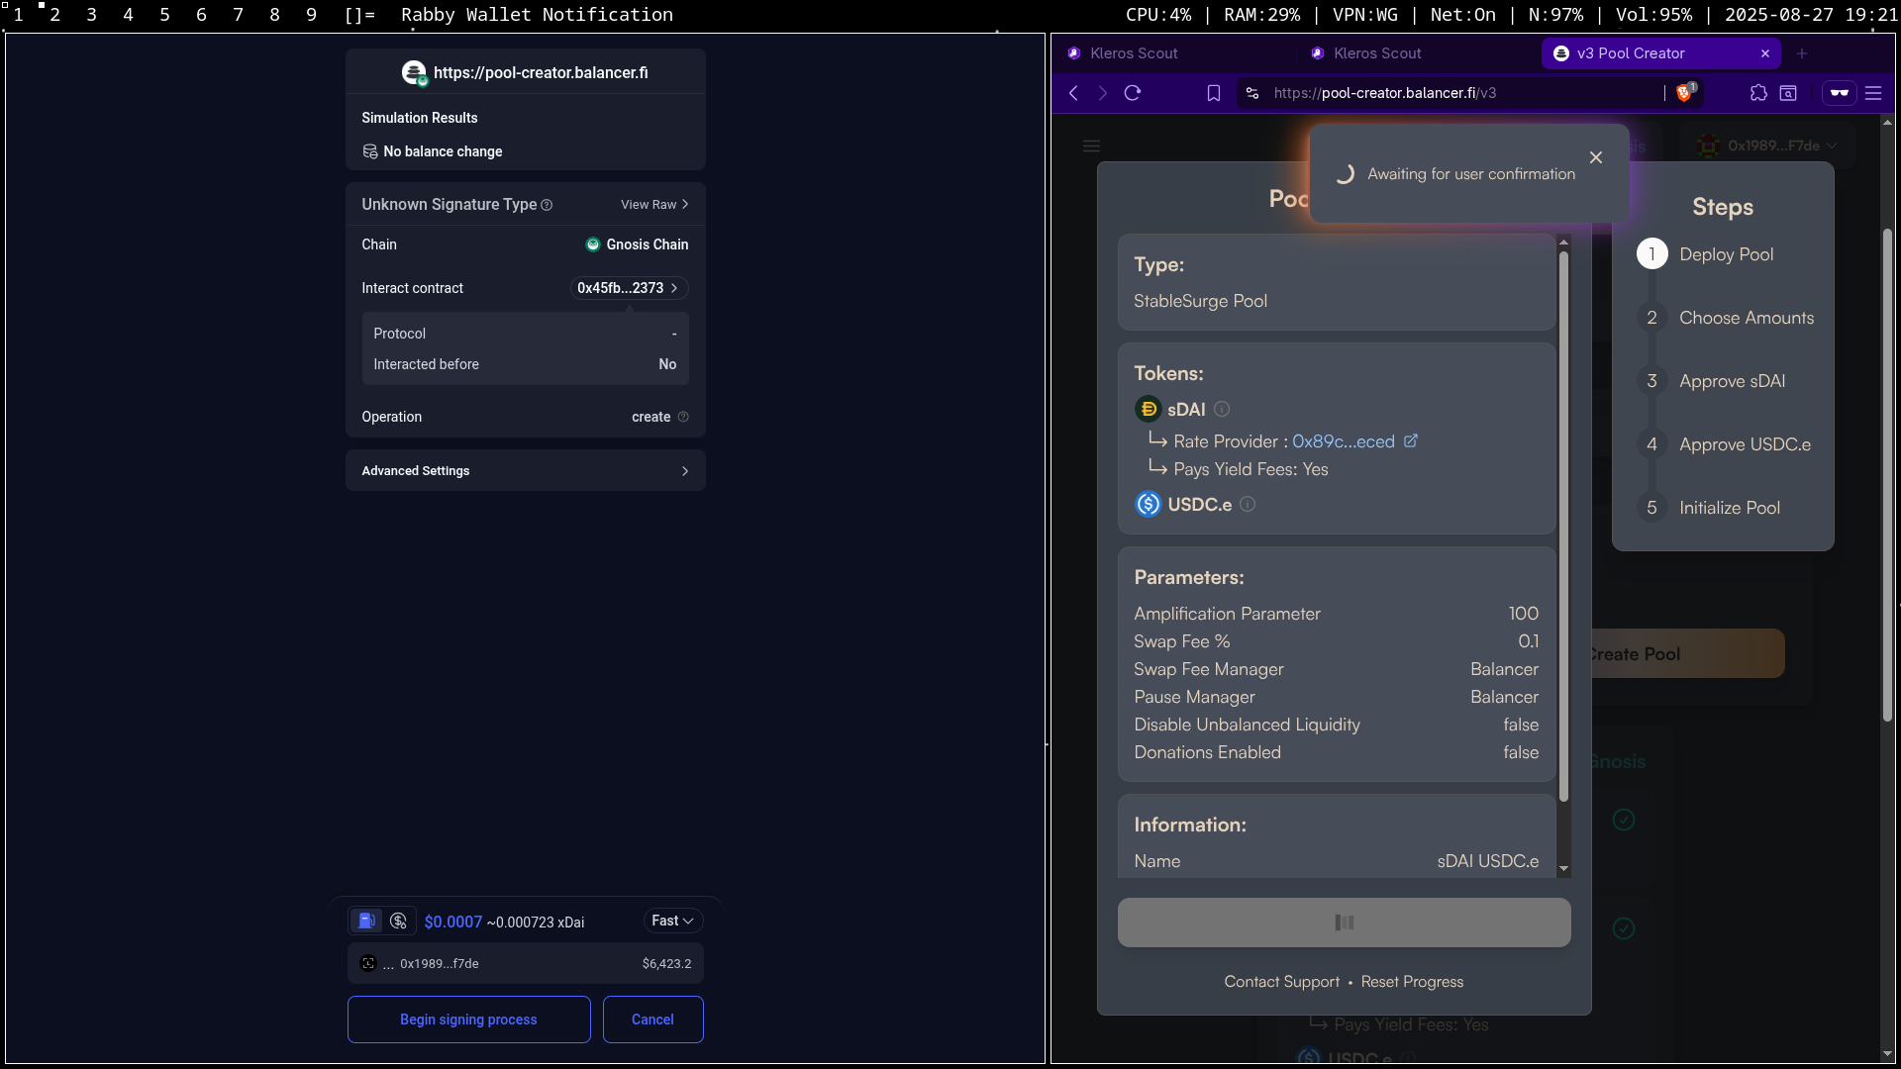Open the Fast gas speed dropdown
Viewport: 1901px width, 1069px height.
(673, 921)
